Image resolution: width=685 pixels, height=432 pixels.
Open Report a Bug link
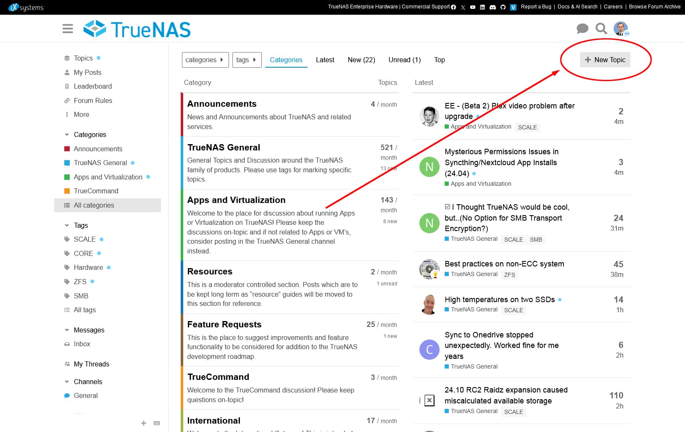click(x=536, y=7)
